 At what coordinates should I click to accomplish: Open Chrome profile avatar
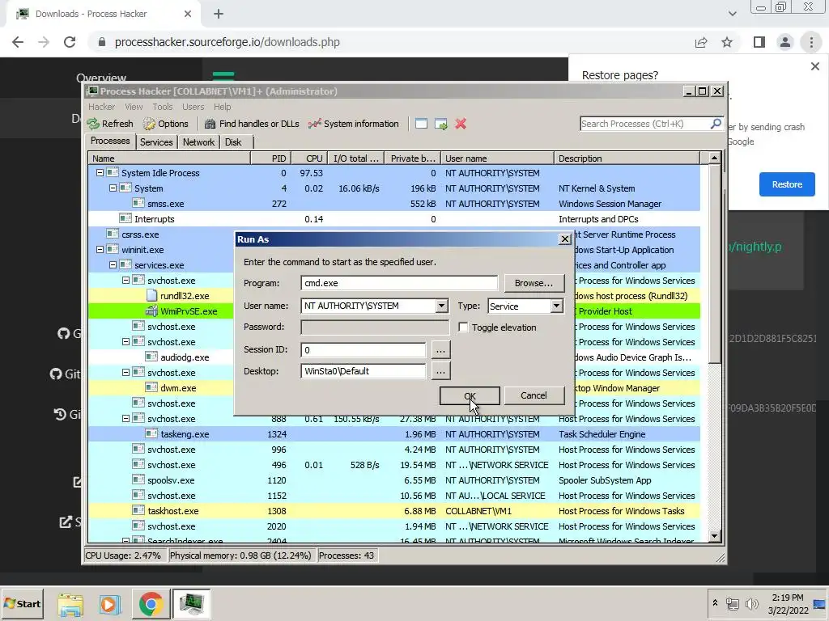point(785,42)
